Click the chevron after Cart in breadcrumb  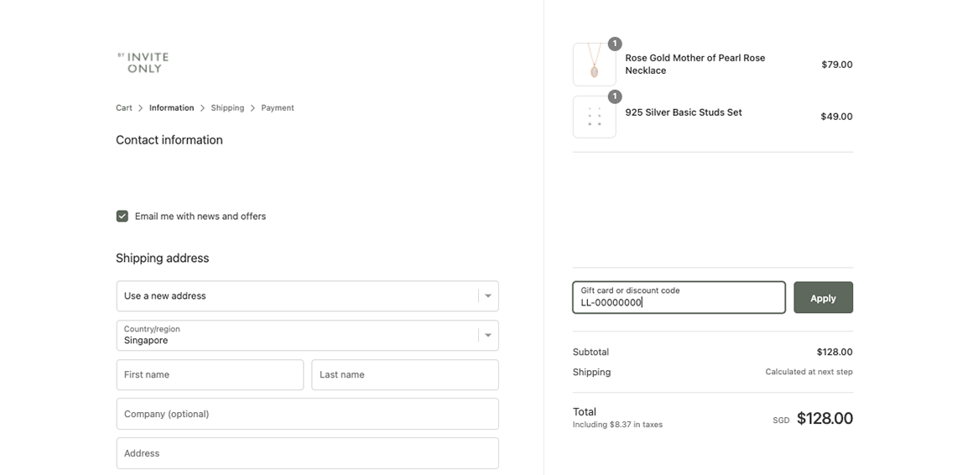point(141,108)
